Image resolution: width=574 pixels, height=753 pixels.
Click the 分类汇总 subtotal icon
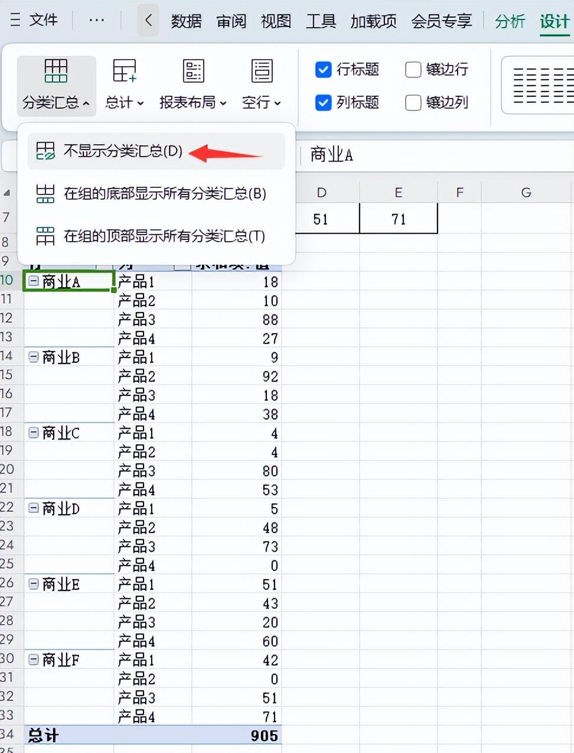(56, 72)
